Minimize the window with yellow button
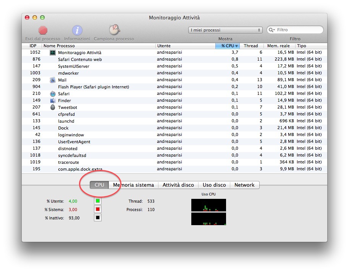Image resolution: width=349 pixels, height=272 pixels. click(35, 18)
